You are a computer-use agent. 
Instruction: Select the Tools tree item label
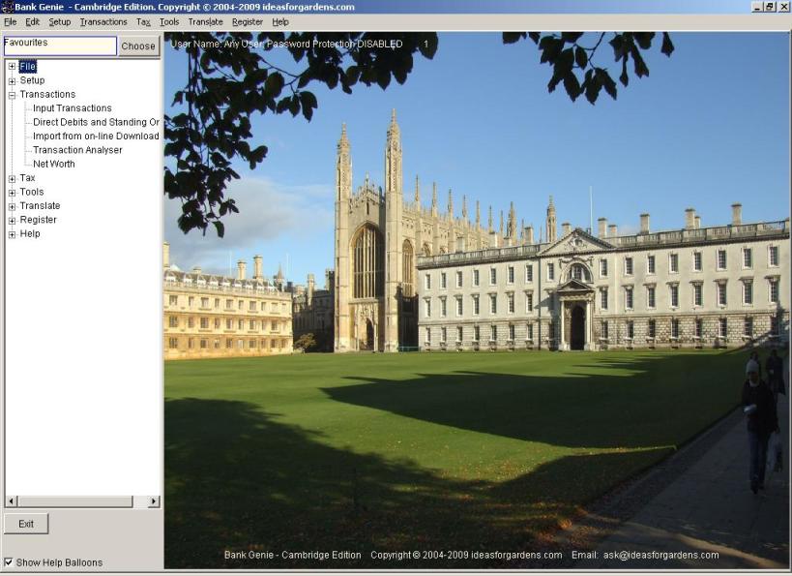click(31, 192)
